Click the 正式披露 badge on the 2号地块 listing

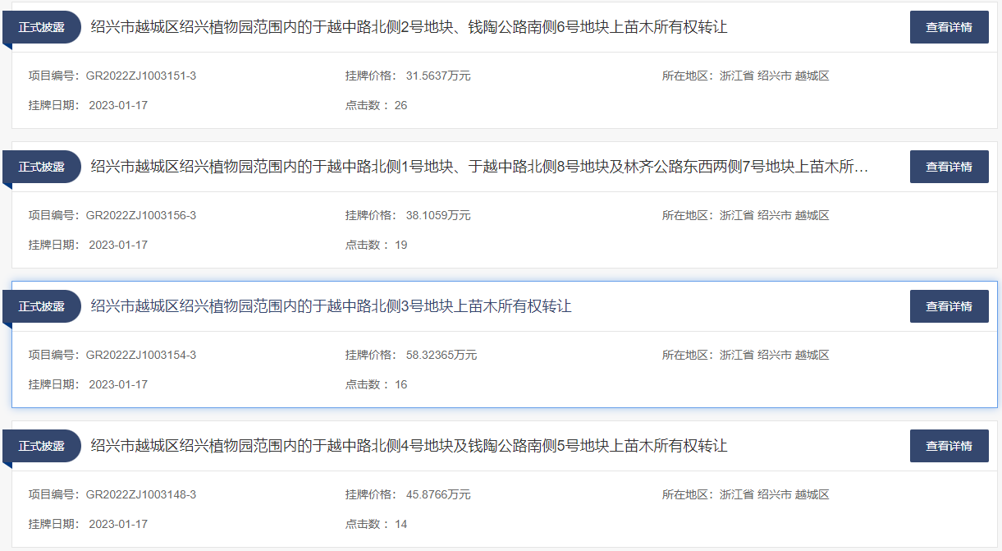[42, 27]
